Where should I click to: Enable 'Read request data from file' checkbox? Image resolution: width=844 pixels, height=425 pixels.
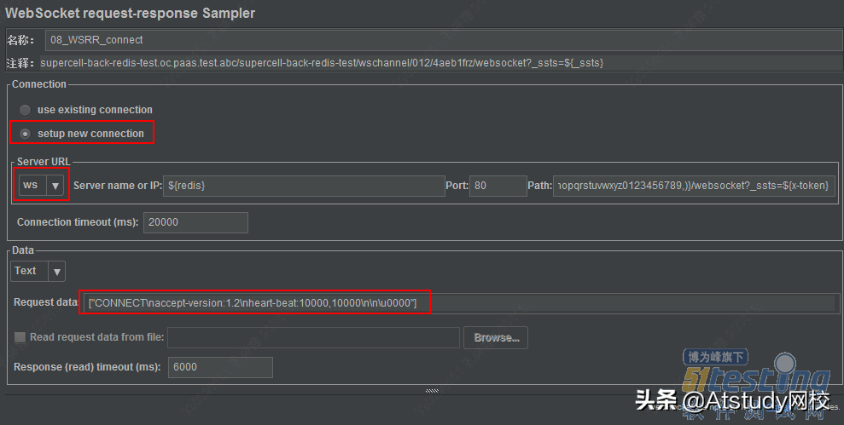[20, 337]
